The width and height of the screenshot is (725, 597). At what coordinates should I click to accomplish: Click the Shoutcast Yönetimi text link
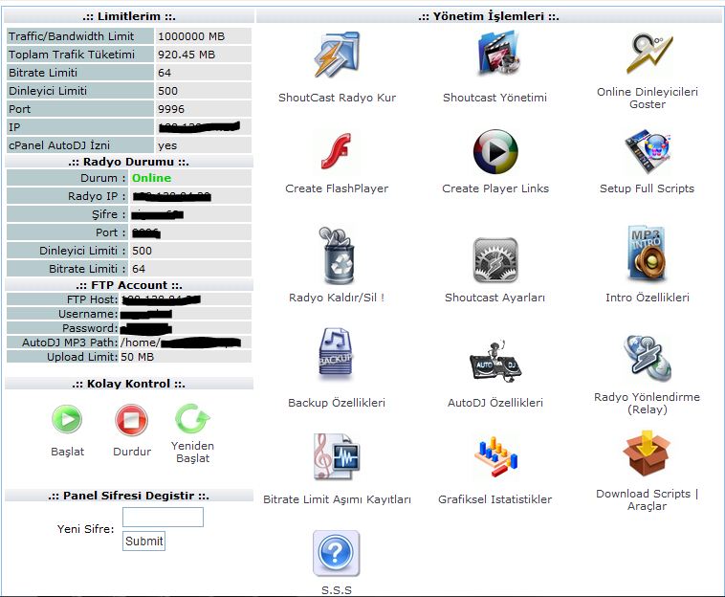pyautogui.click(x=494, y=98)
